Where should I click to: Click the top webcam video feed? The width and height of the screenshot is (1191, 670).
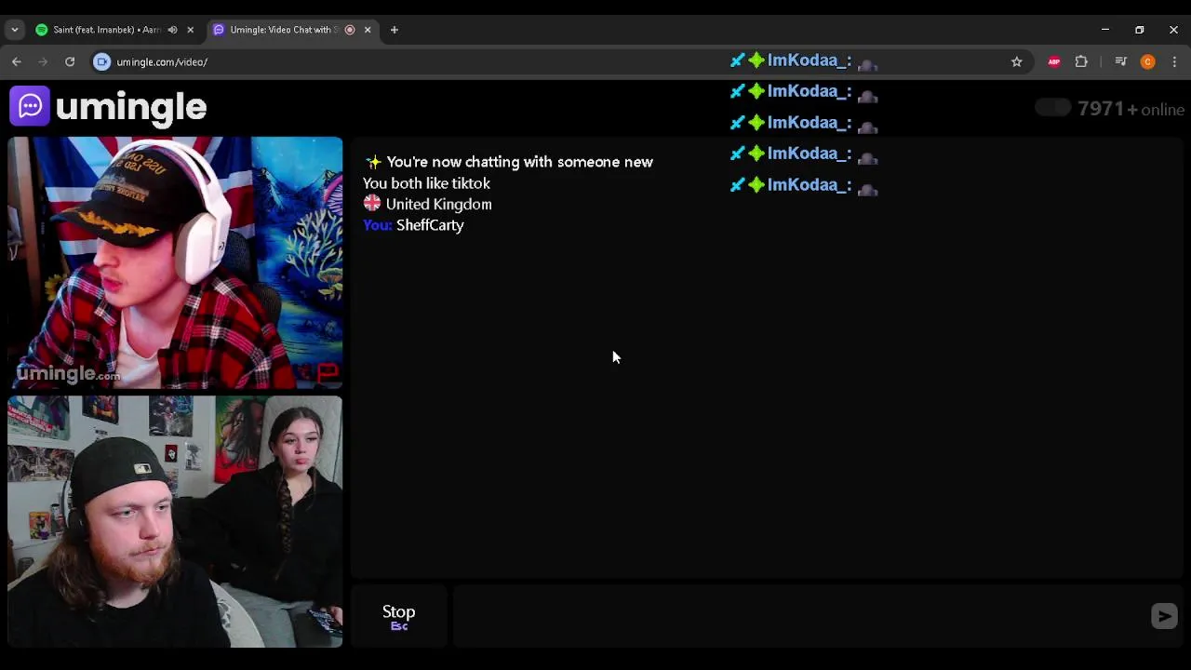(175, 262)
